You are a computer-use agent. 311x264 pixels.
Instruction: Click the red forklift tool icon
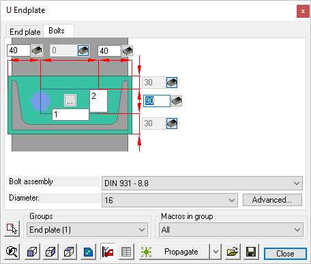tap(108, 252)
